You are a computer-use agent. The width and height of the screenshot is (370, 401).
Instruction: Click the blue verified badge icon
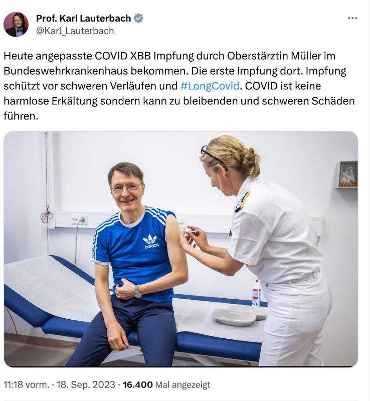[x=138, y=19]
